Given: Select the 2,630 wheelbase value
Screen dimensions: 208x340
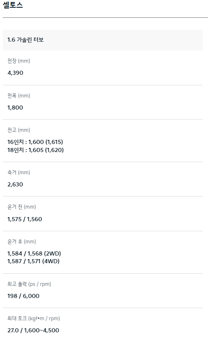Looking at the screenshot, I should click(15, 184).
